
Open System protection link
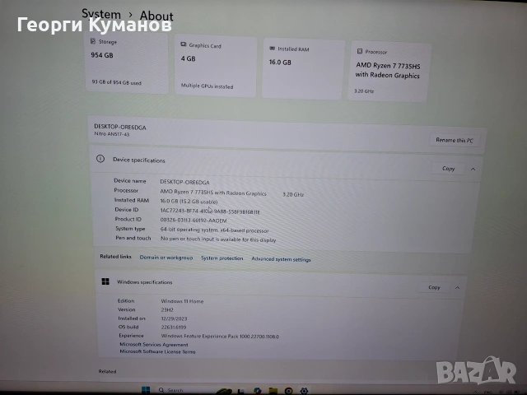pos(222,258)
